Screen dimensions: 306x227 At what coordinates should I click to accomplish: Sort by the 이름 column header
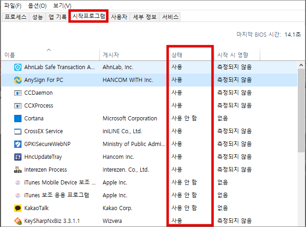point(10,55)
